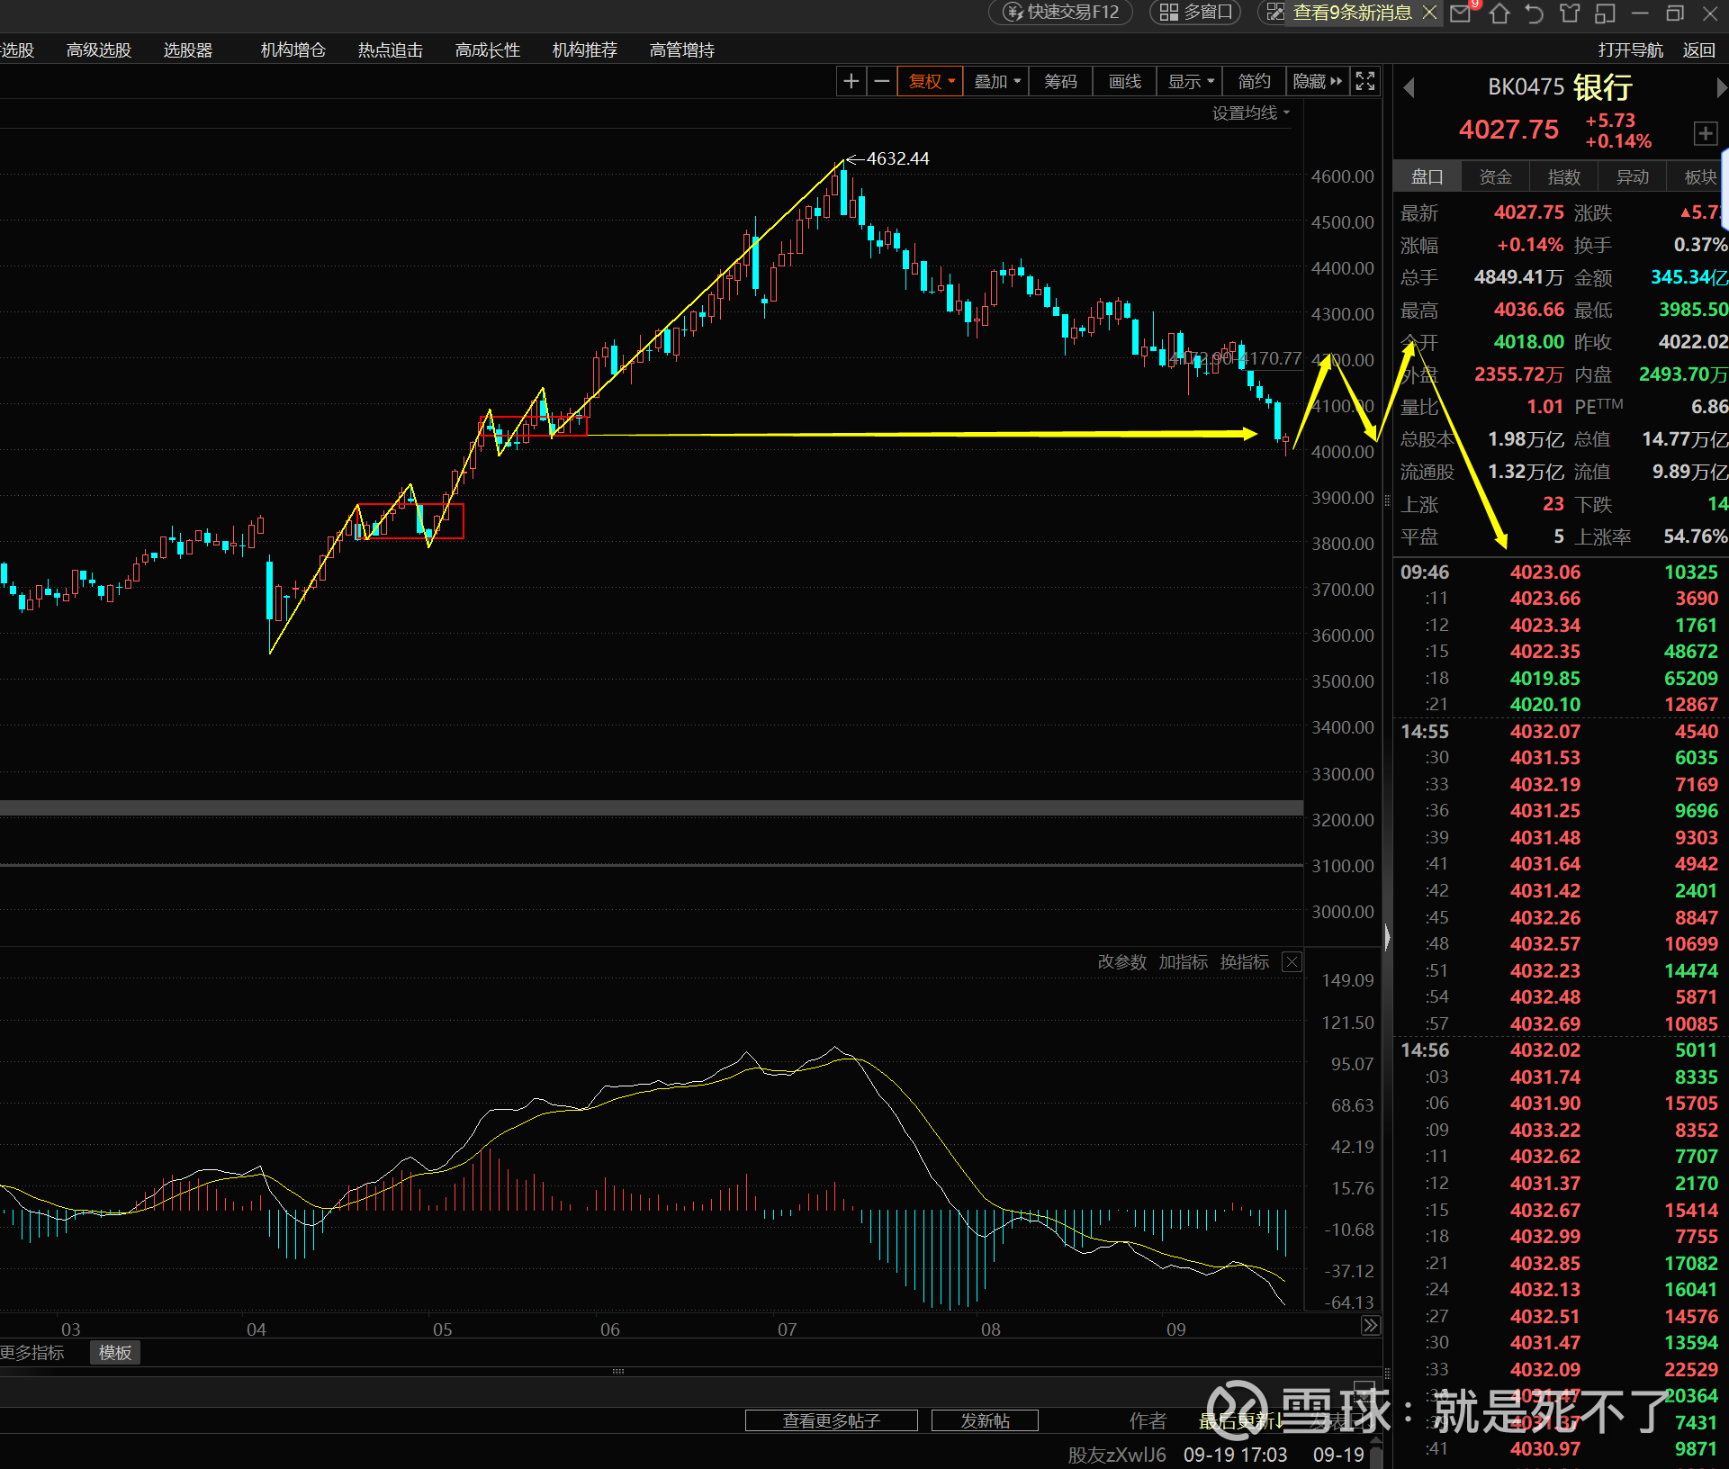
Task: Close the indicator sub-panel X
Action: click(1292, 962)
